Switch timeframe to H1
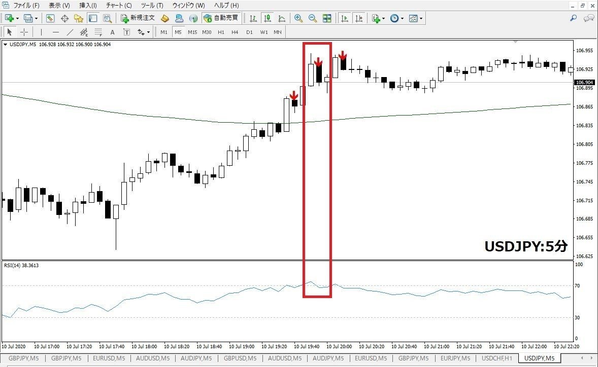The image size is (598, 367). [x=221, y=32]
